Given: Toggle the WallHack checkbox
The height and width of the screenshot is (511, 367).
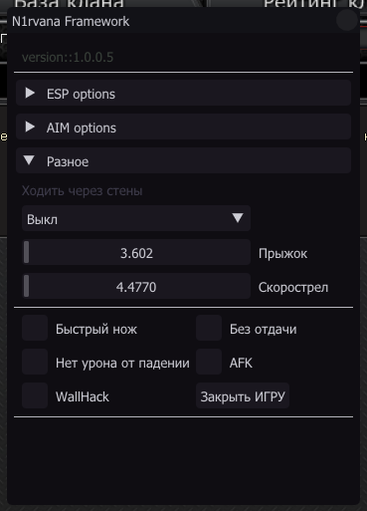Looking at the screenshot, I should click(35, 395).
